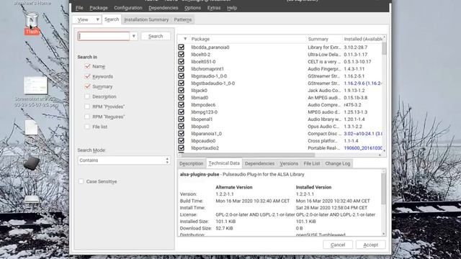Show the File List tab
Image resolution: width=461 pixels, height=259 pixels.
(312, 163)
